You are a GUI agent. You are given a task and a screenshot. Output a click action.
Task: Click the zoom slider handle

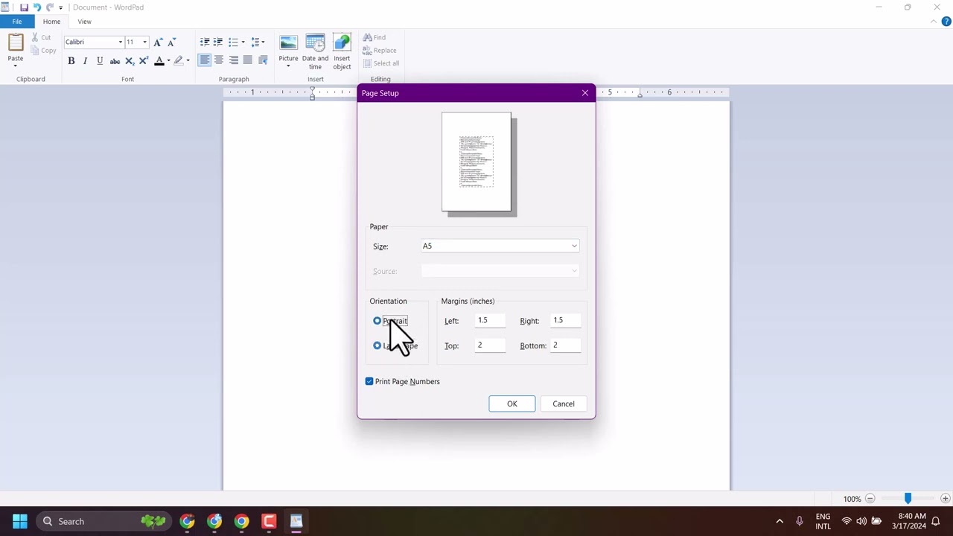[x=908, y=499]
